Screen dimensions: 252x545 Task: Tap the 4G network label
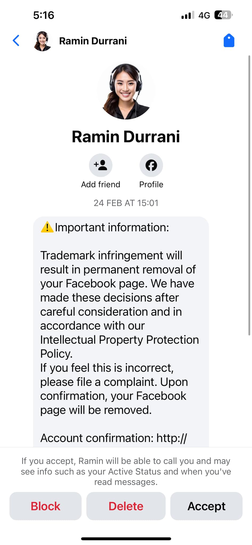pos(204,15)
